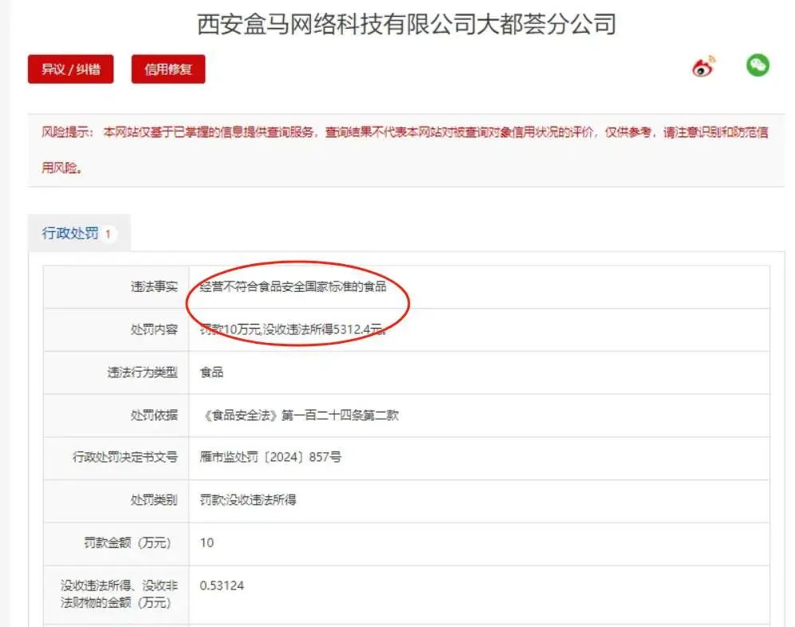Click the 没收违法所得、没收非法财物的金额 label
This screenshot has width=795, height=627.
pyautogui.click(x=119, y=594)
